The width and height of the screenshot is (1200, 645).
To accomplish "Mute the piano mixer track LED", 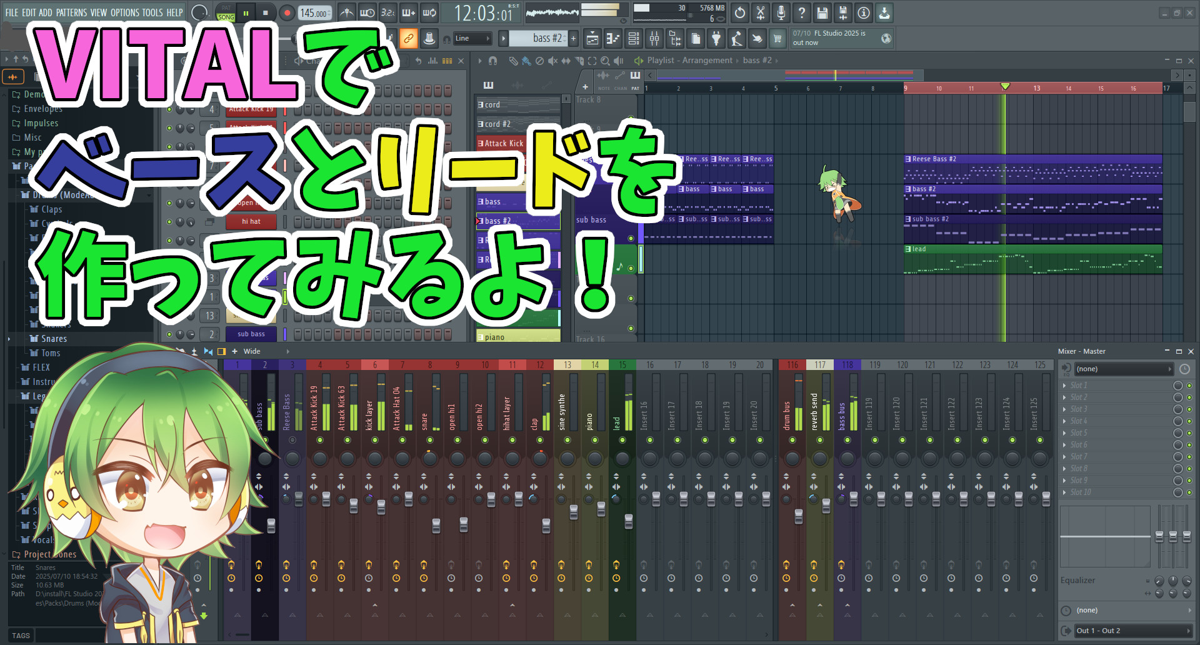I will [595, 440].
